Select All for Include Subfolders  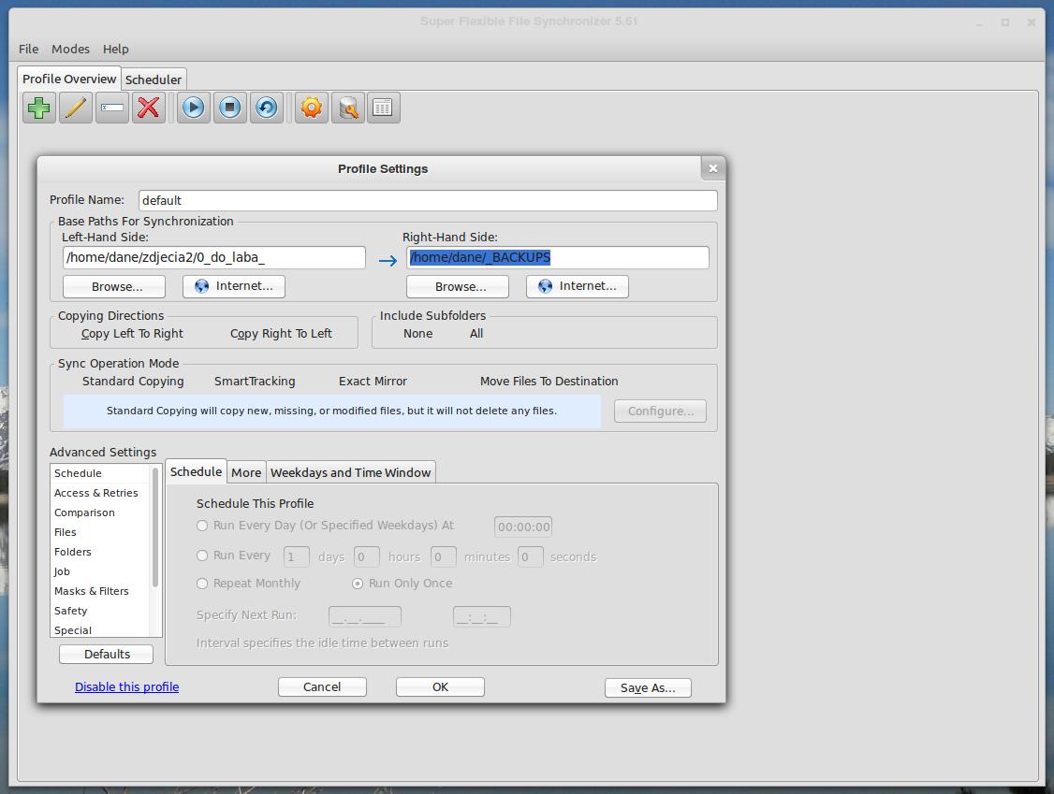click(x=476, y=333)
